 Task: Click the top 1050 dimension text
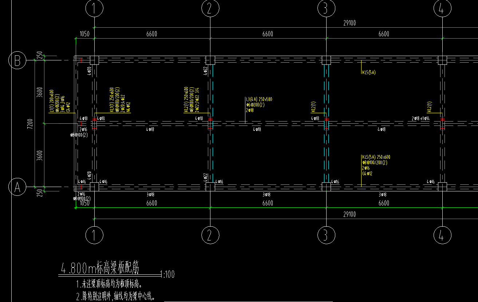[84, 34]
